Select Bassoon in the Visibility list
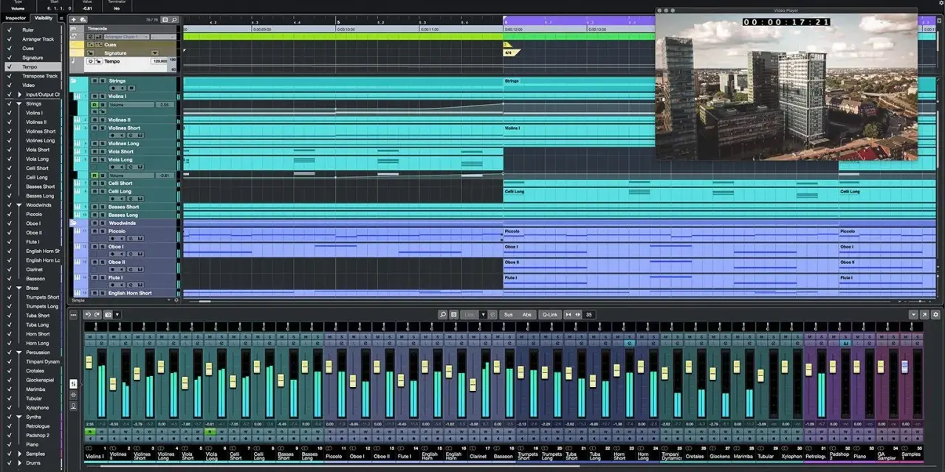Image resolution: width=945 pixels, height=472 pixels. (35, 279)
